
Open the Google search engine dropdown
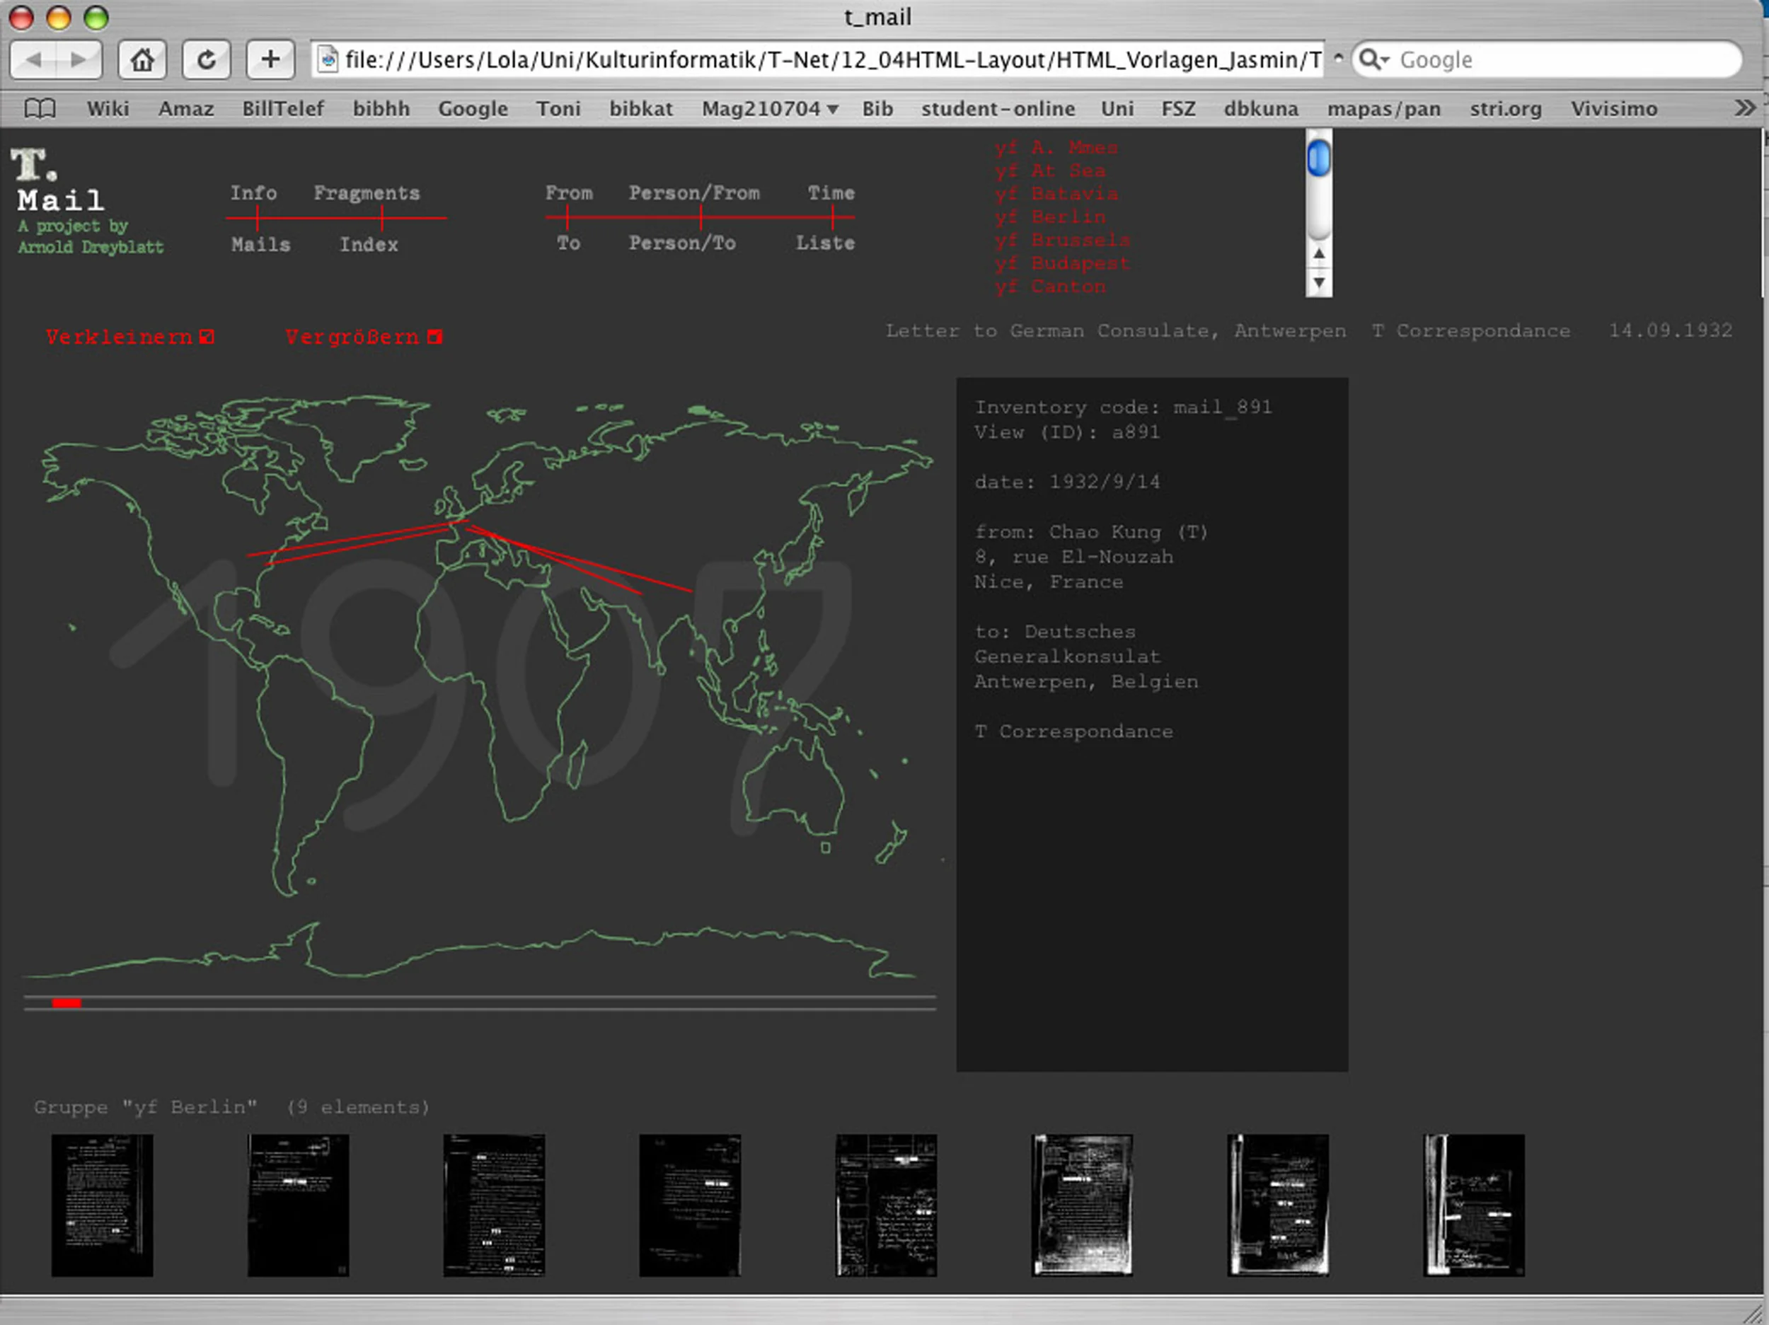1375,60
